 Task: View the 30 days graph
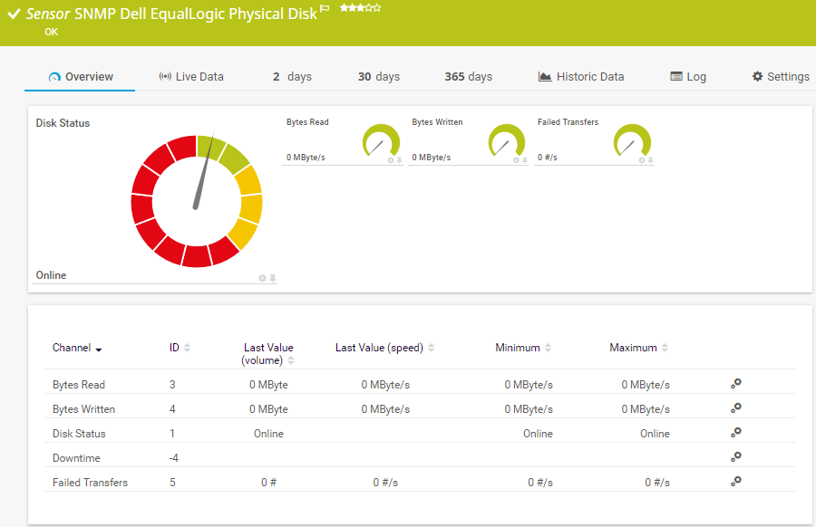click(x=378, y=77)
